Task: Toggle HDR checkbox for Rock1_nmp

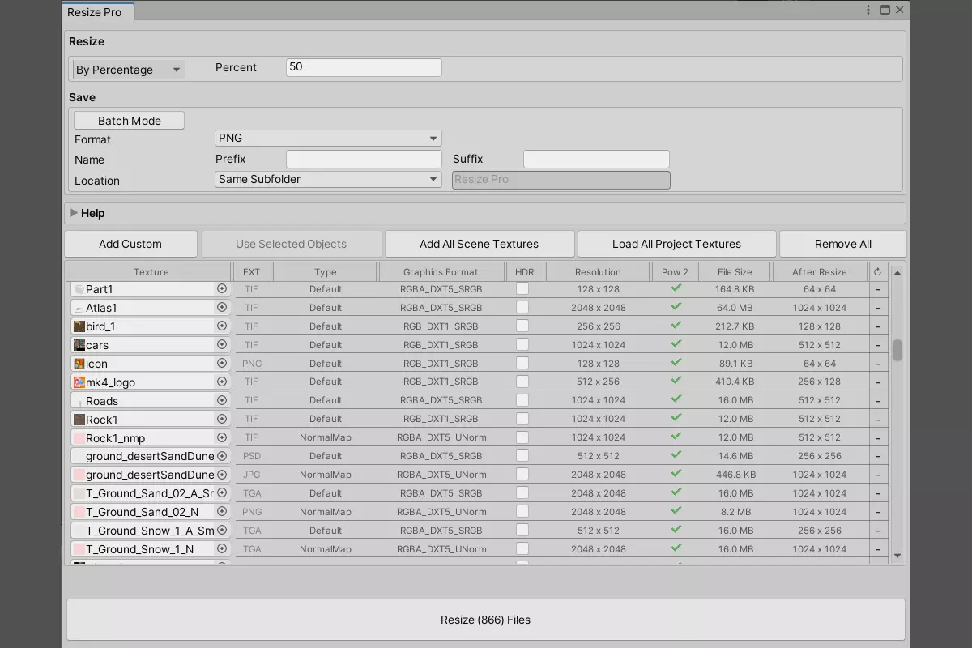Action: (522, 437)
